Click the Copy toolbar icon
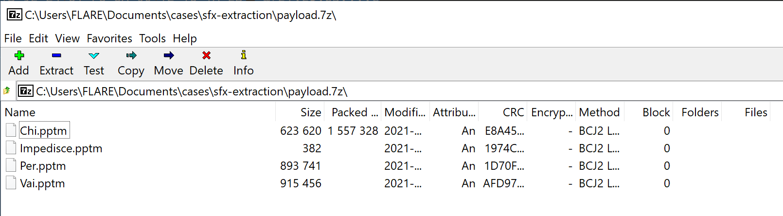783x216 pixels. tap(131, 55)
